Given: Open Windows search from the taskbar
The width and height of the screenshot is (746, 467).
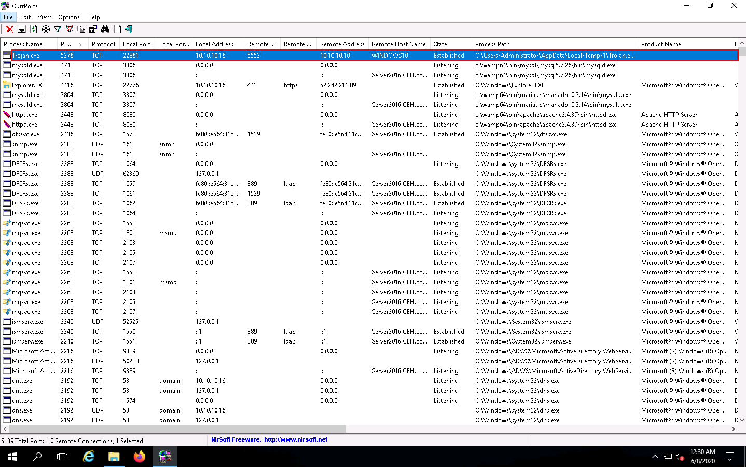Looking at the screenshot, I should tap(37, 457).
